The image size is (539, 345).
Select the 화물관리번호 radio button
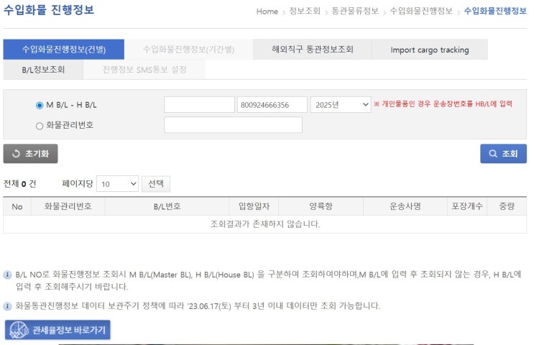(x=40, y=126)
